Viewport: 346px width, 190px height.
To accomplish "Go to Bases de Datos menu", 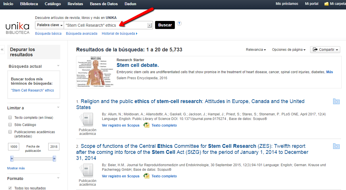I will [104, 4].
